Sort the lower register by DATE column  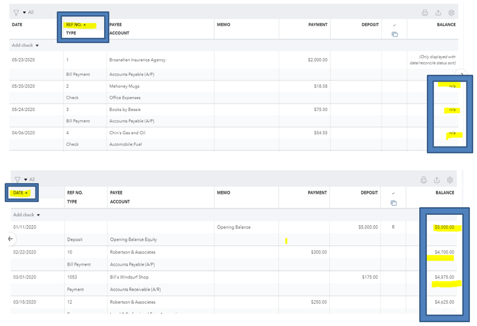coord(21,193)
